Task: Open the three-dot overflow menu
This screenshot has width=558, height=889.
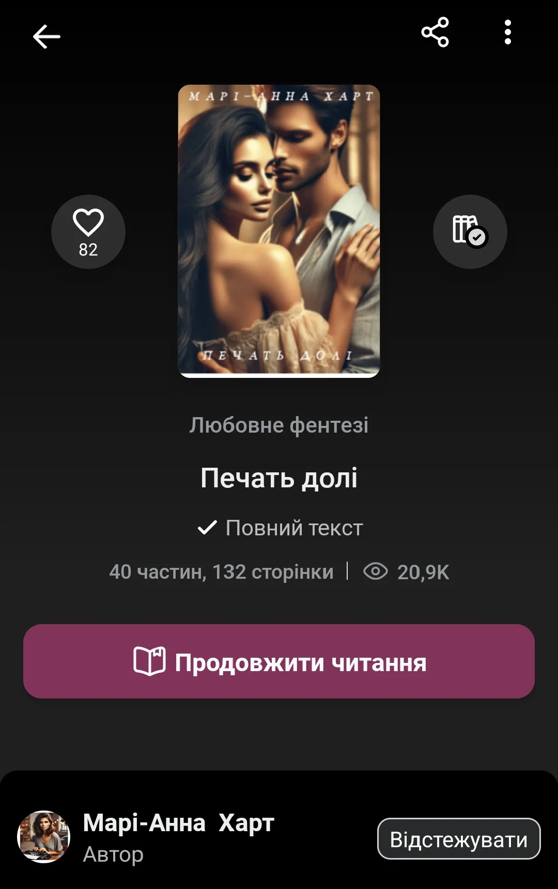Action: point(508,32)
